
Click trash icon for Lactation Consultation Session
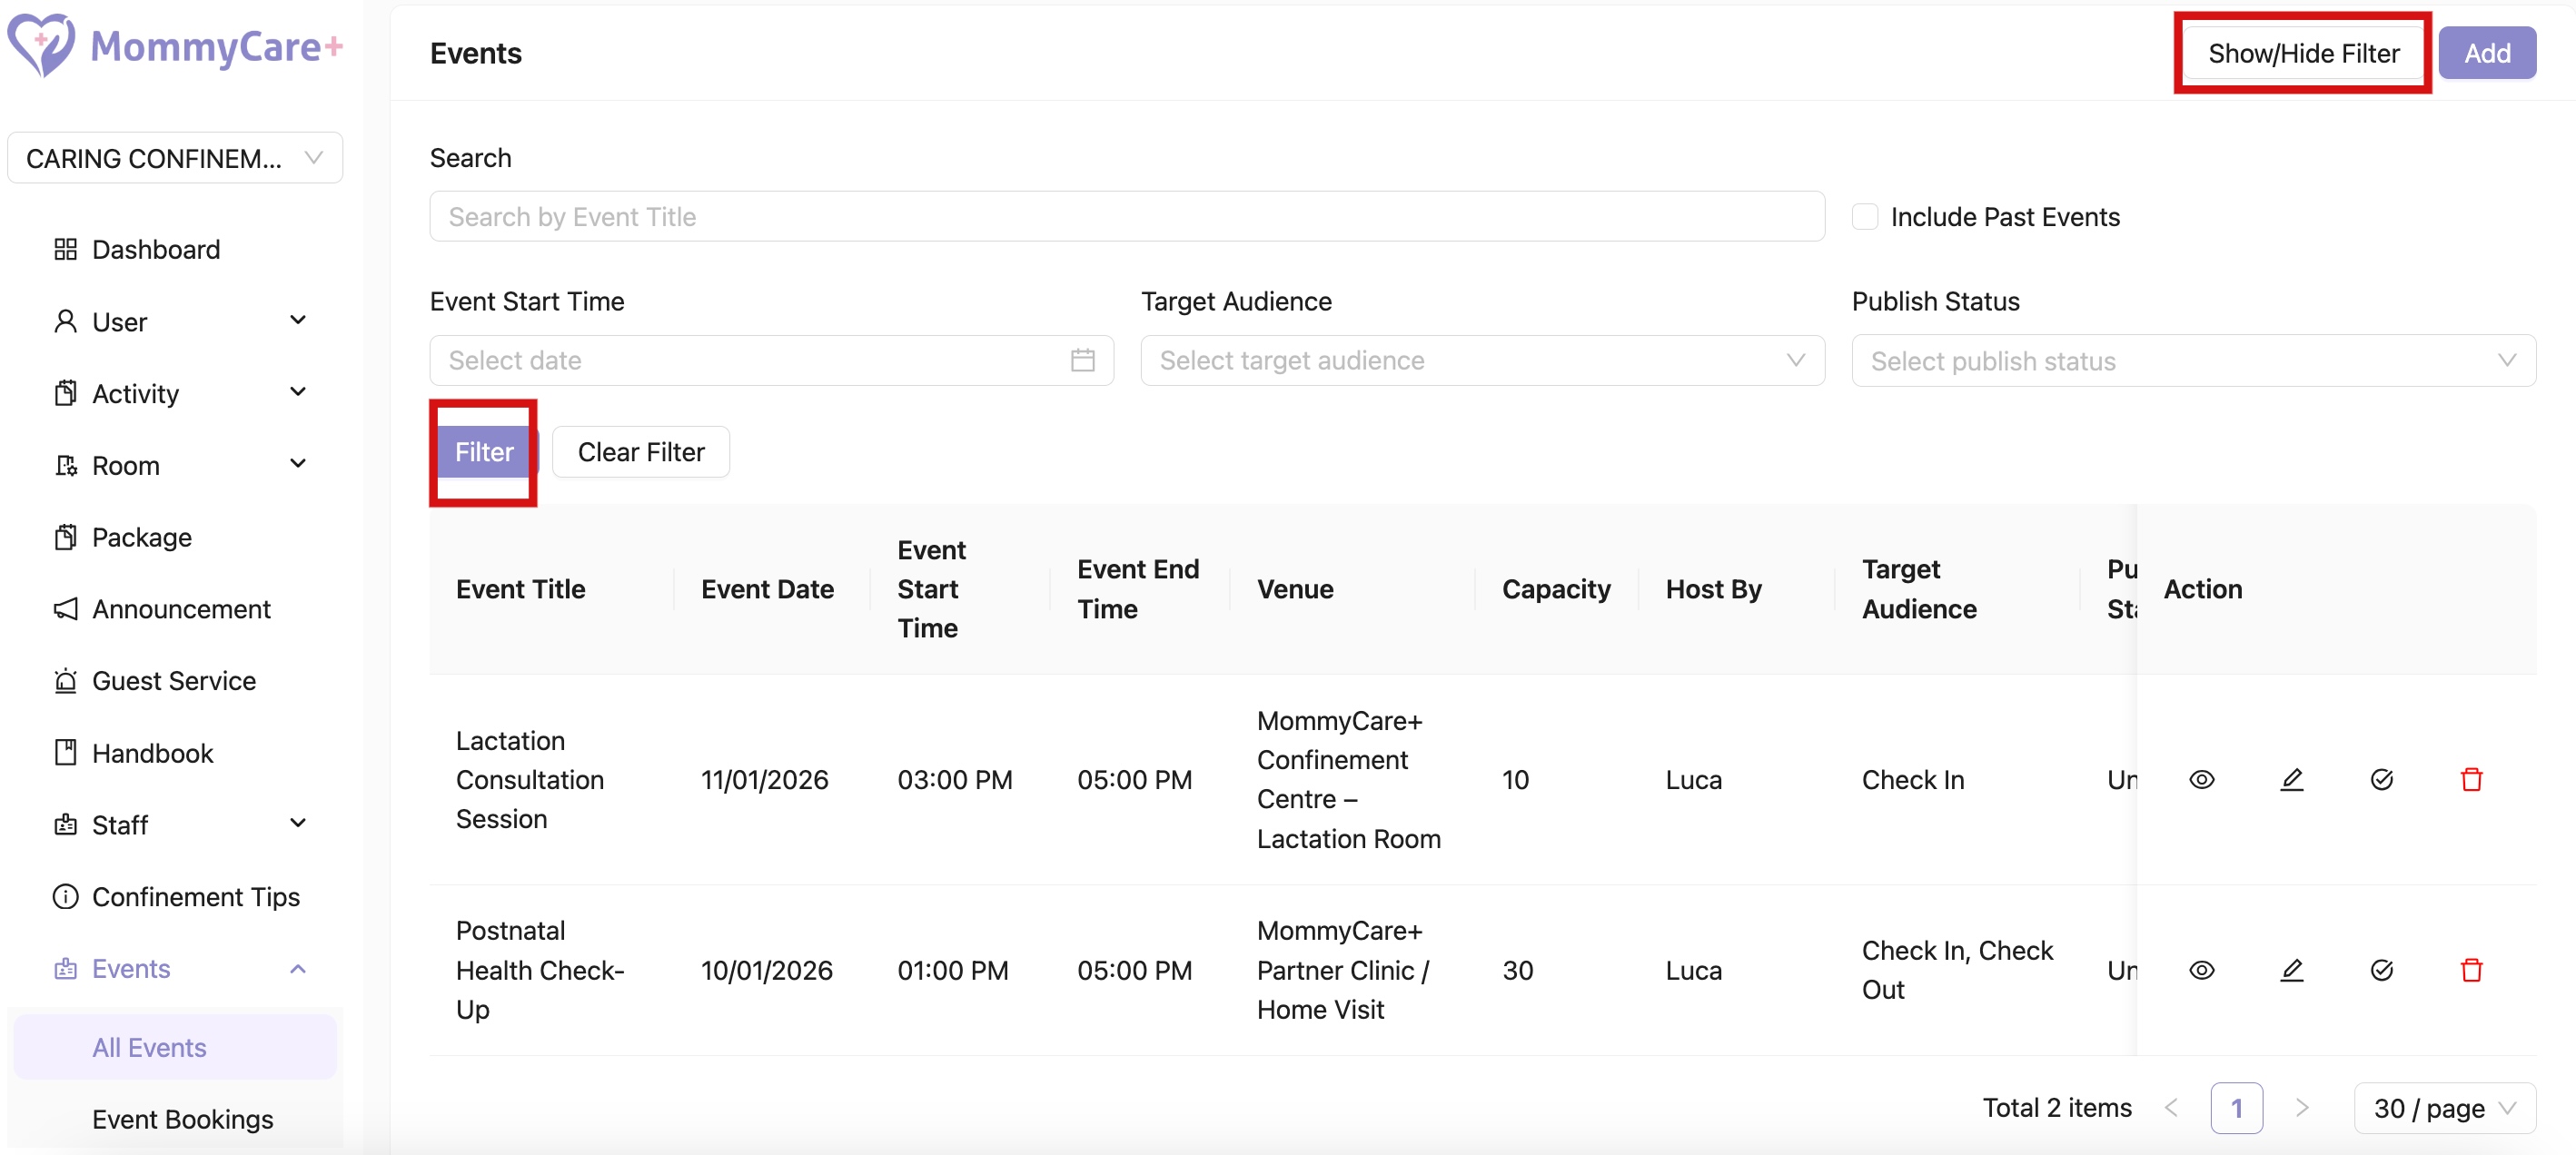coord(2471,780)
